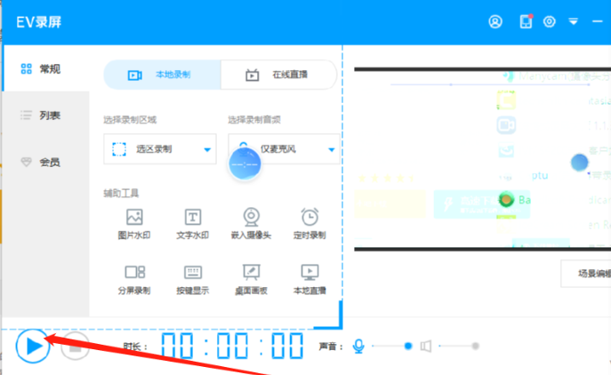Screen dimensions: 611x375
Task: Open the user account icon
Action: (495, 21)
